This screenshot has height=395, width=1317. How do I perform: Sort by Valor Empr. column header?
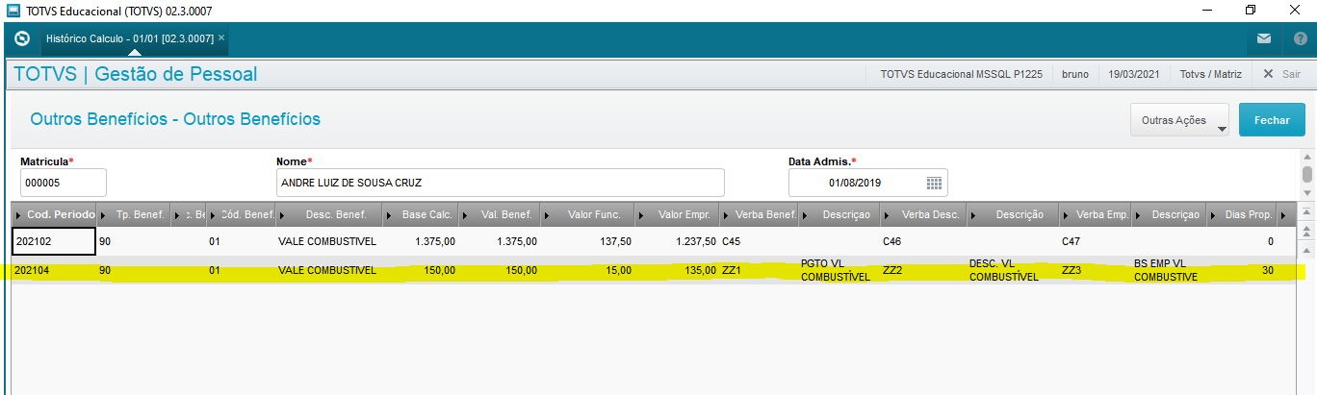678,214
